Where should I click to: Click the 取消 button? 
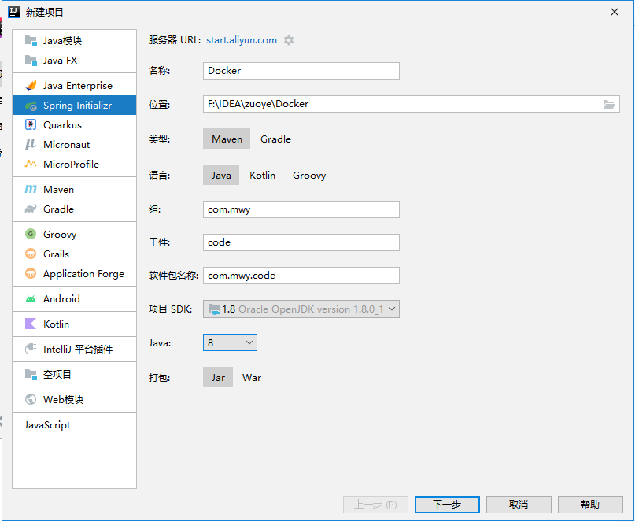(519, 505)
